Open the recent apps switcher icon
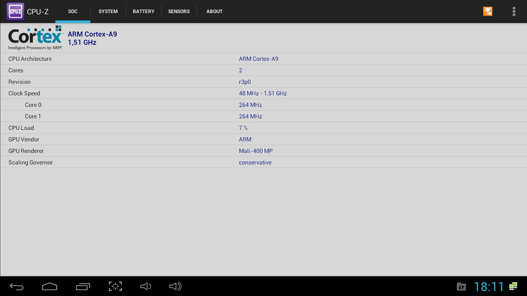 click(x=83, y=286)
